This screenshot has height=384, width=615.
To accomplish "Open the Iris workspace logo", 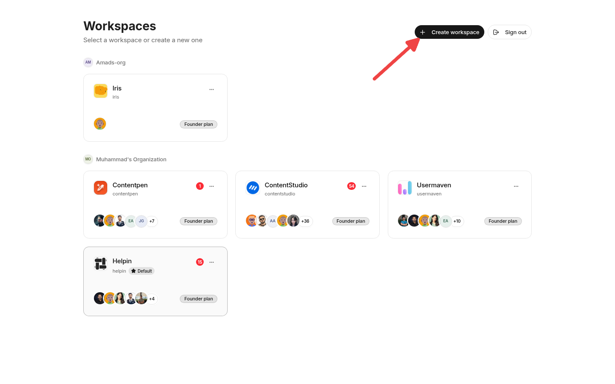I will [x=100, y=91].
